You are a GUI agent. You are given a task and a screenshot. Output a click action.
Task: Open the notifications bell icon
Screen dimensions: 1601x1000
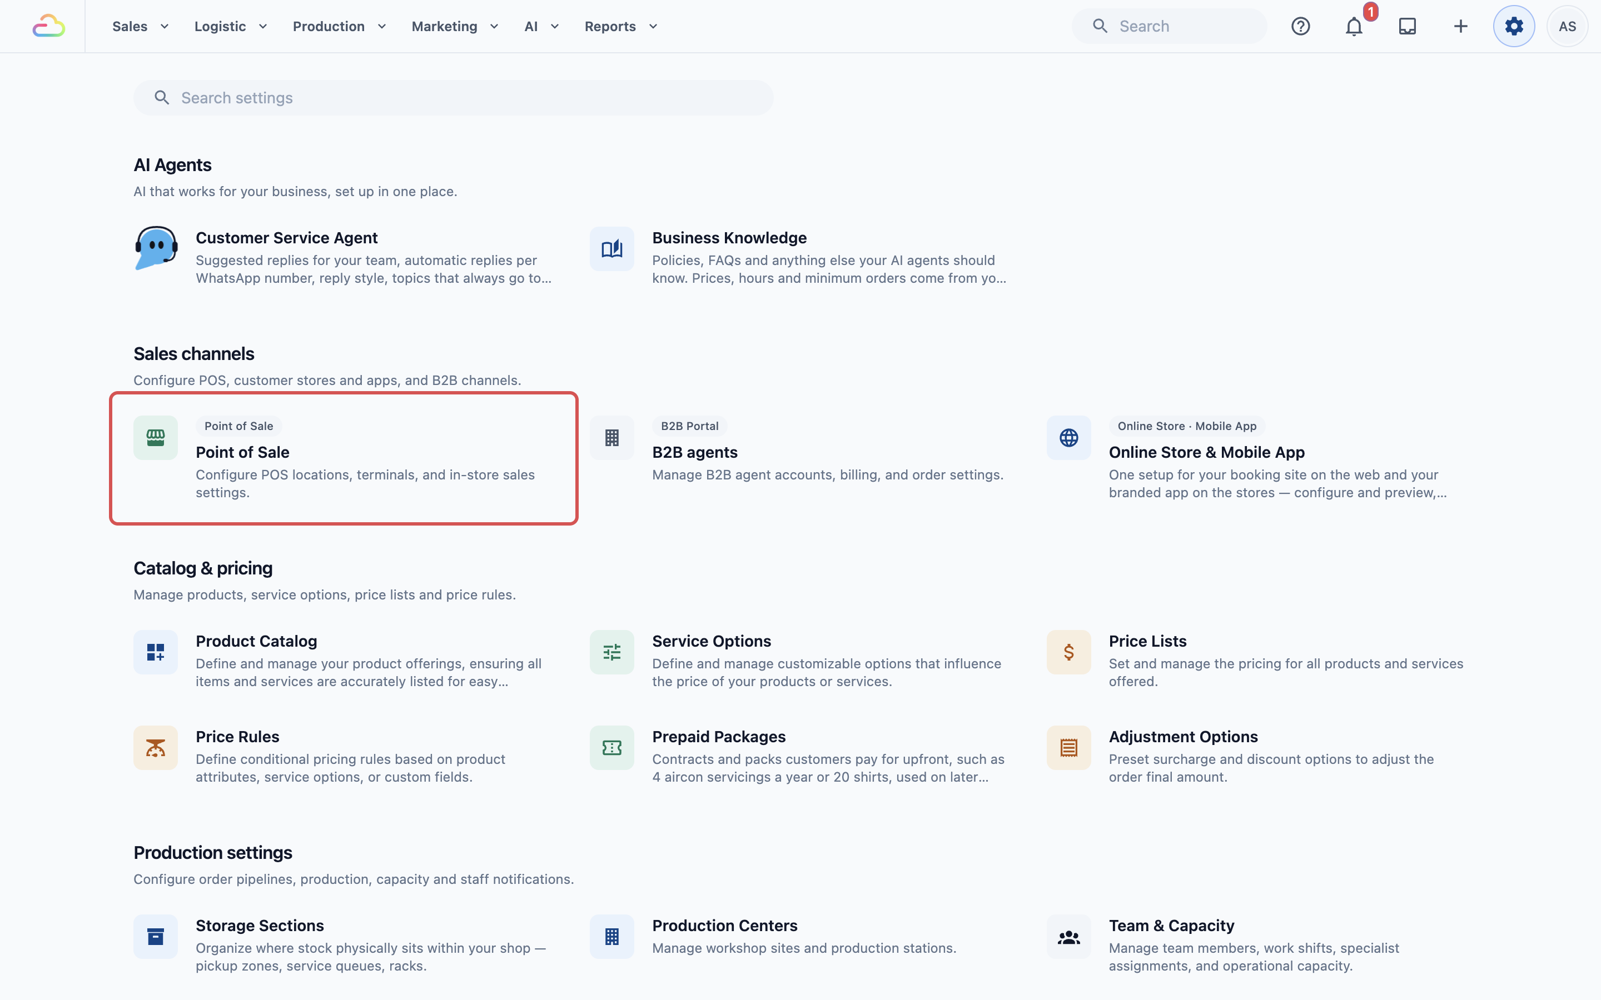point(1354,27)
